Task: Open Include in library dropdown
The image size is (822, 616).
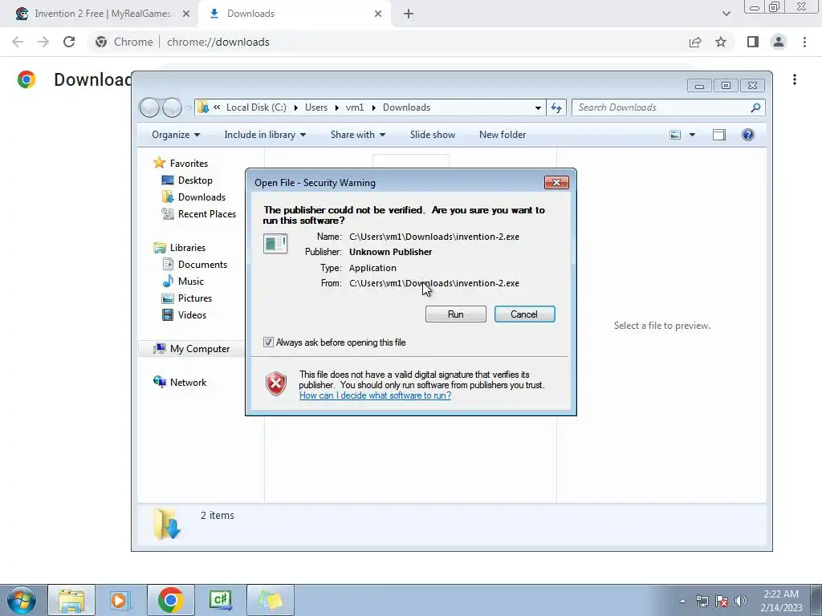Action: coord(265,135)
